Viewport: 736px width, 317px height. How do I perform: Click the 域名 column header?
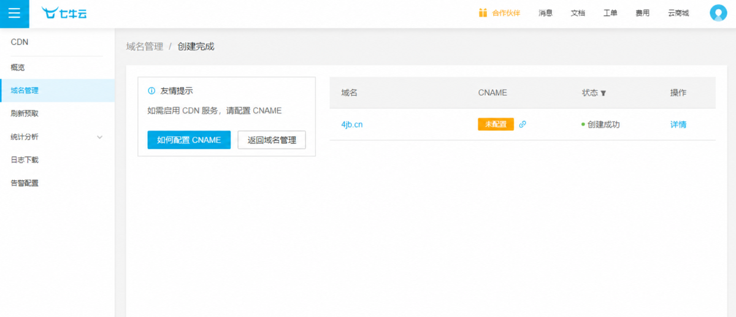pos(349,93)
